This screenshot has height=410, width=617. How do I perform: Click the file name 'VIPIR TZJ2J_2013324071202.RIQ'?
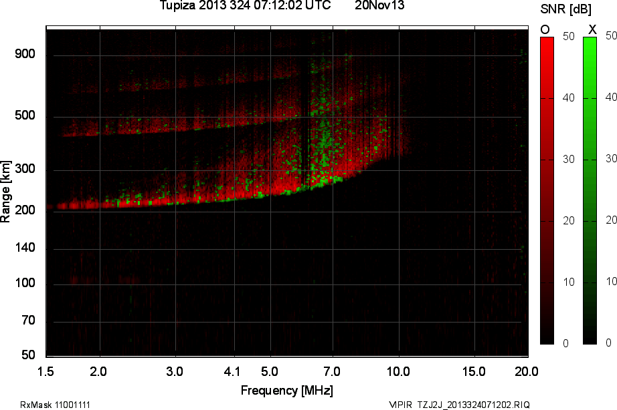(x=459, y=405)
